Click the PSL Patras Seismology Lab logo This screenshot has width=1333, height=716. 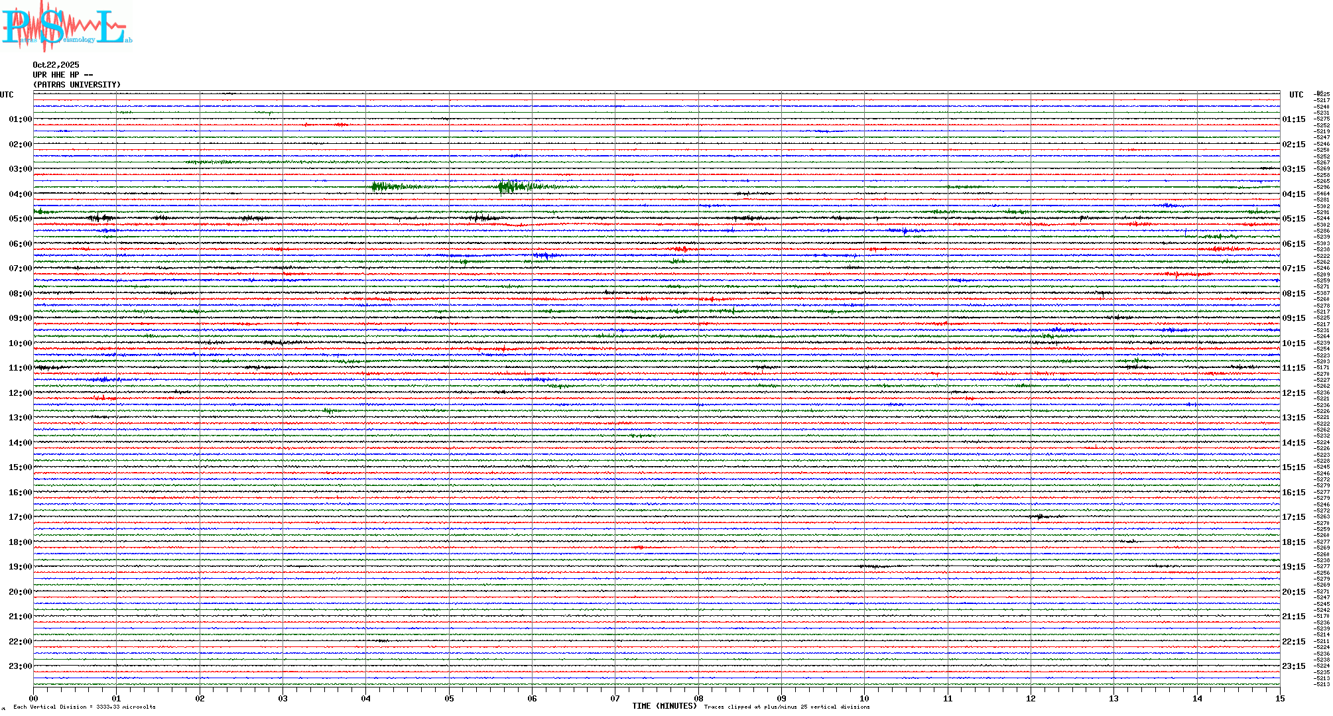(x=66, y=27)
